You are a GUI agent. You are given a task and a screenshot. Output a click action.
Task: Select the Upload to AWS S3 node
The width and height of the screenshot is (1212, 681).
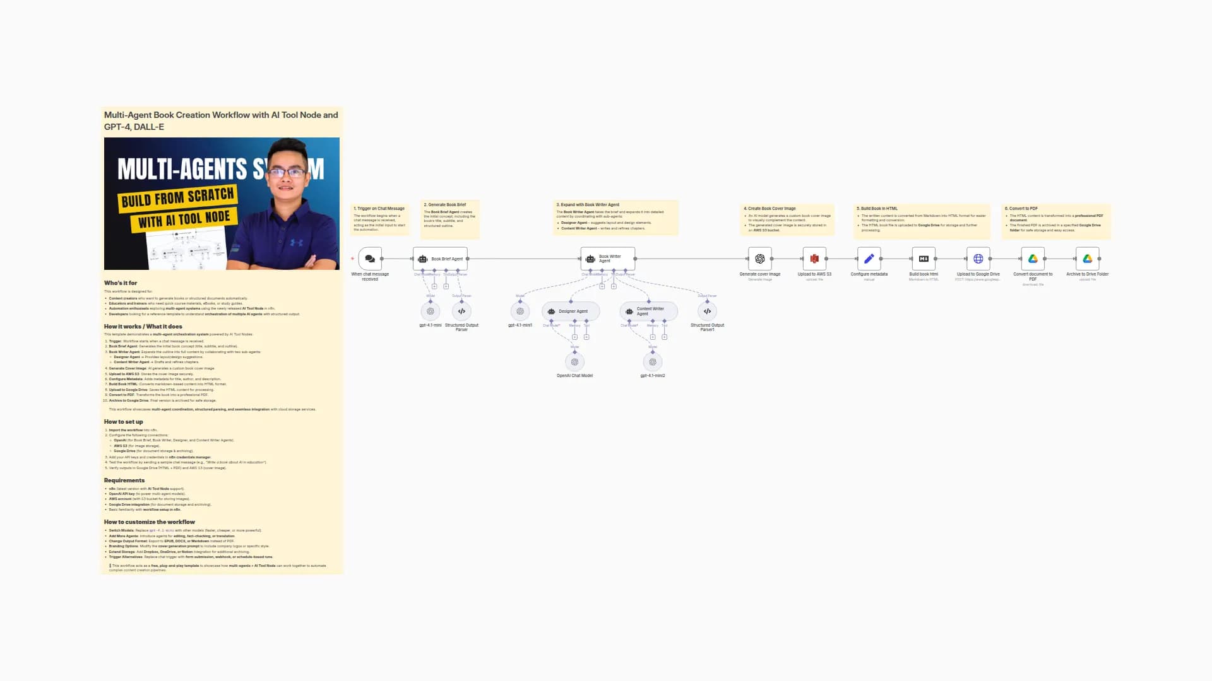coord(814,258)
